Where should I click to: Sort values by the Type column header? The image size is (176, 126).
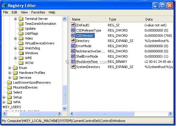click(124, 19)
